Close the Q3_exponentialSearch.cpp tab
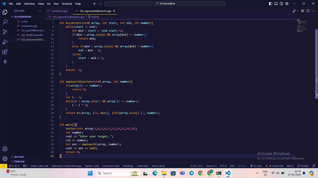The width and height of the screenshot is (318, 178). tap(114, 11)
